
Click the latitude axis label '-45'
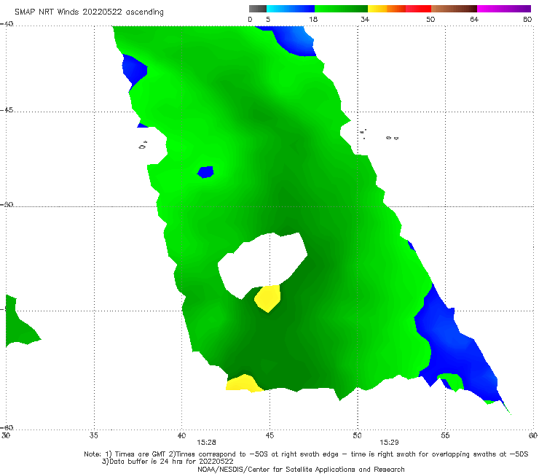pyautogui.click(x=7, y=110)
